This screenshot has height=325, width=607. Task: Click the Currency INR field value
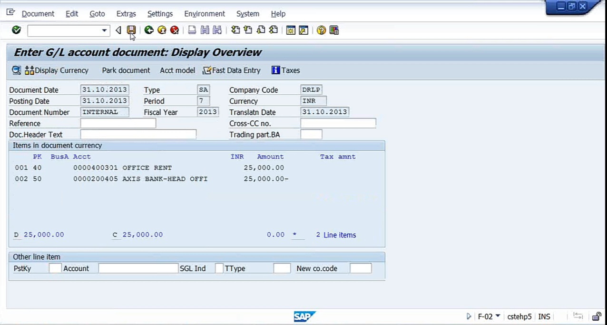313,101
